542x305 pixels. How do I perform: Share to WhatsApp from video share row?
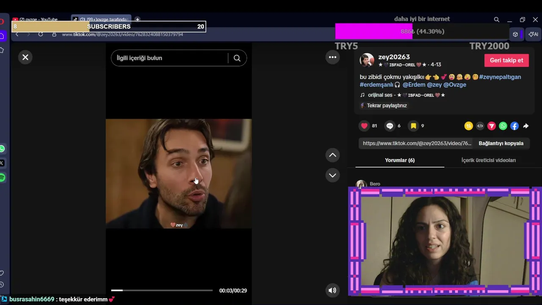point(503,126)
